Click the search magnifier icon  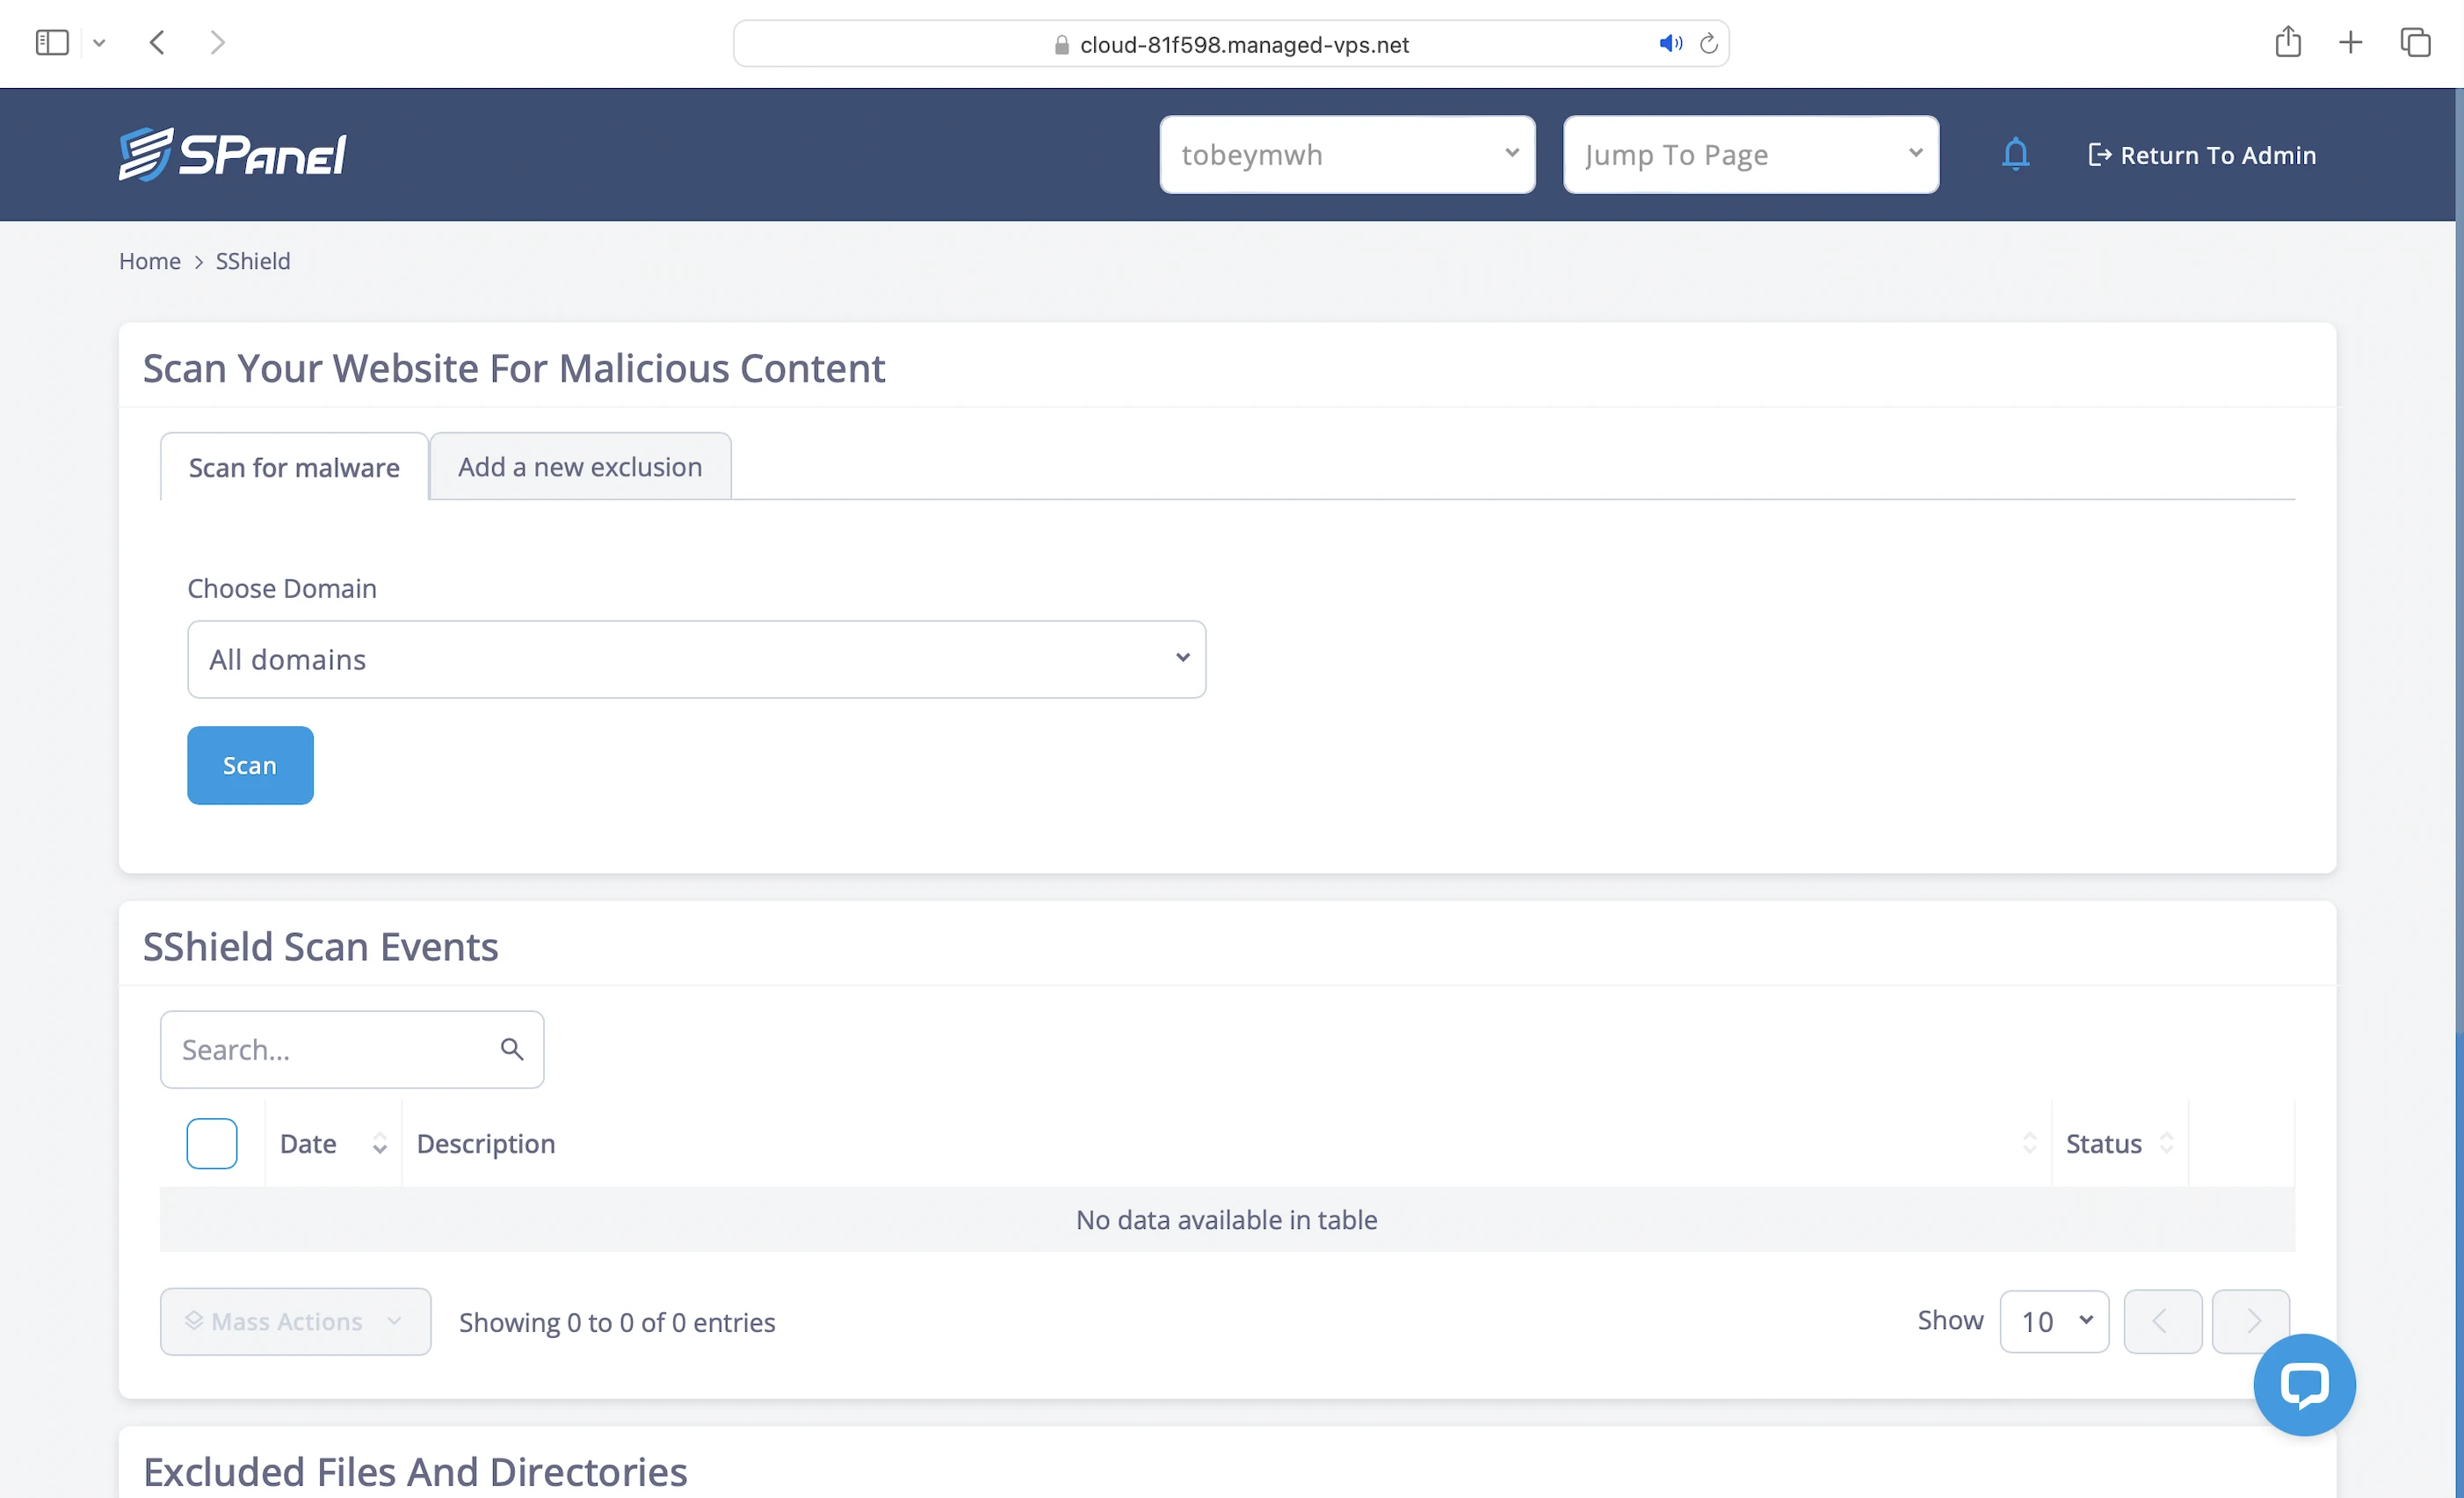512,1050
